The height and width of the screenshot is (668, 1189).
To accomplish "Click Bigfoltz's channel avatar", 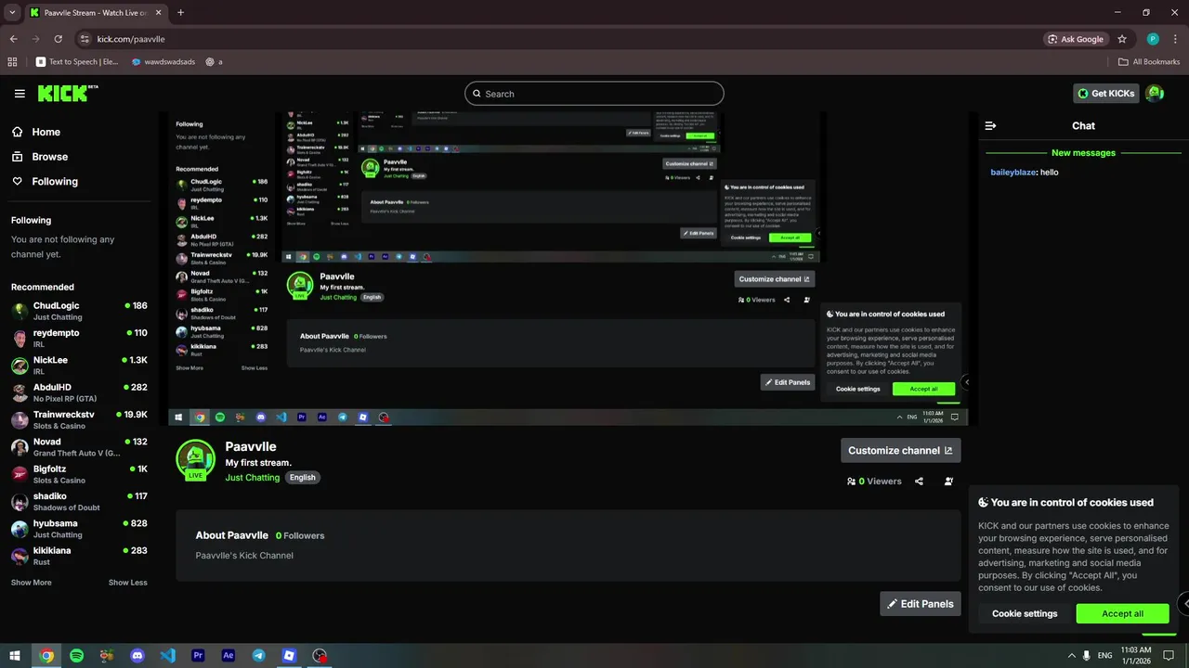I will click(20, 474).
